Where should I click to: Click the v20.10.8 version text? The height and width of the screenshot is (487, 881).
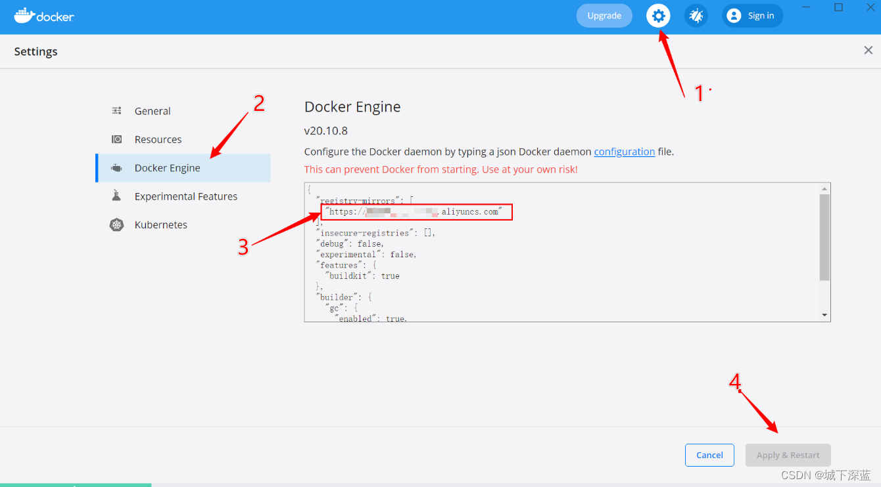[x=326, y=131]
